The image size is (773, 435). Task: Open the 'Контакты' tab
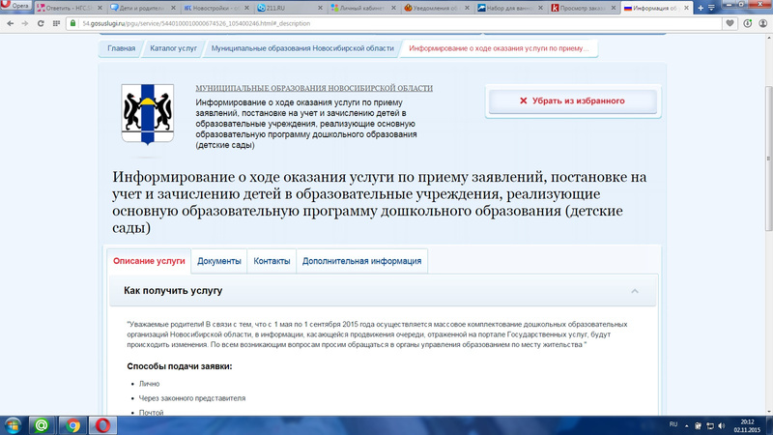272,261
